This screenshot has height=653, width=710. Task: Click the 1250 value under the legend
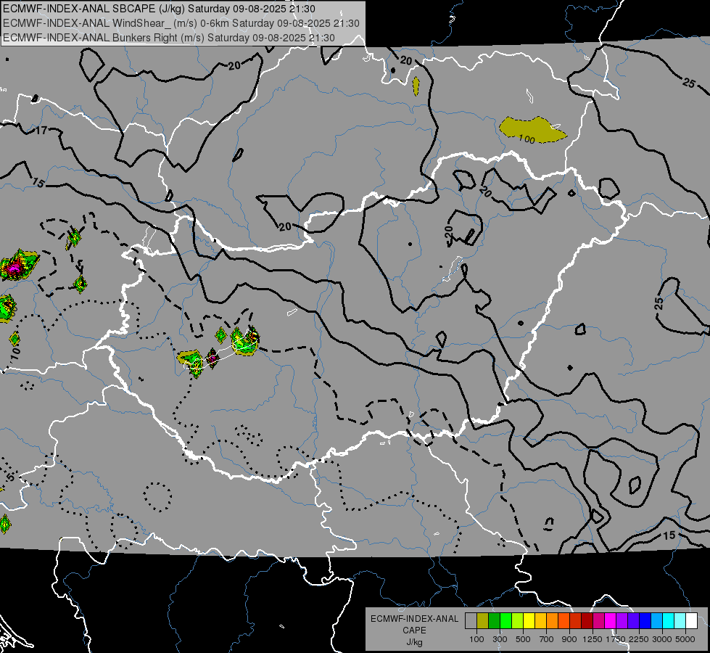click(593, 639)
